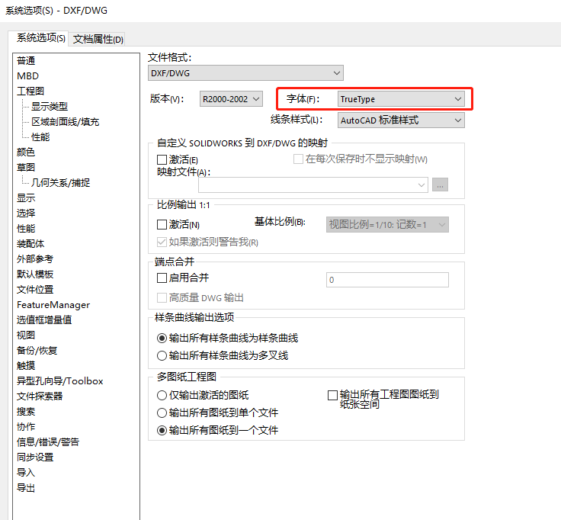Viewport: 561px width, 520px height.
Task: Open the 版本 R2000-2002 dropdown
Action: click(230, 99)
